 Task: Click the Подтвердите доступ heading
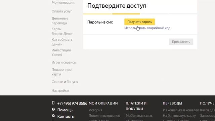coord(117,6)
